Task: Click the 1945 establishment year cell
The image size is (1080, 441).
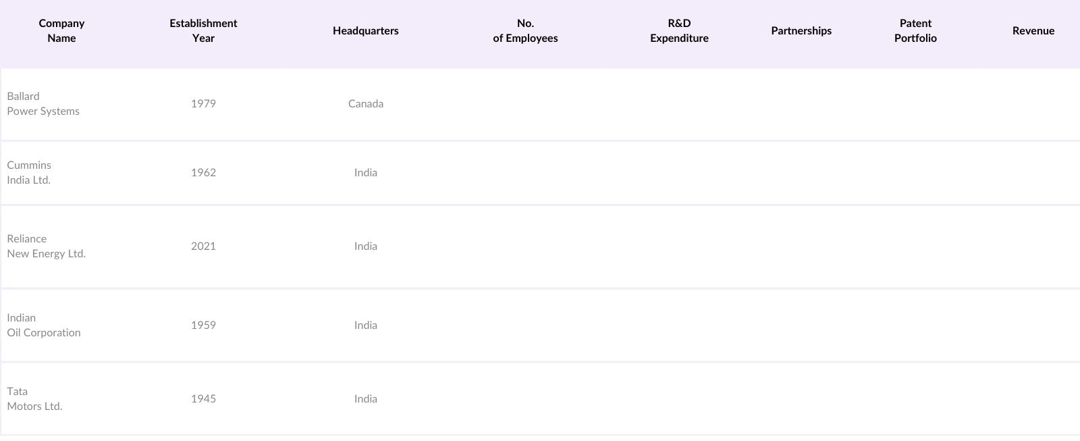Action: click(203, 398)
